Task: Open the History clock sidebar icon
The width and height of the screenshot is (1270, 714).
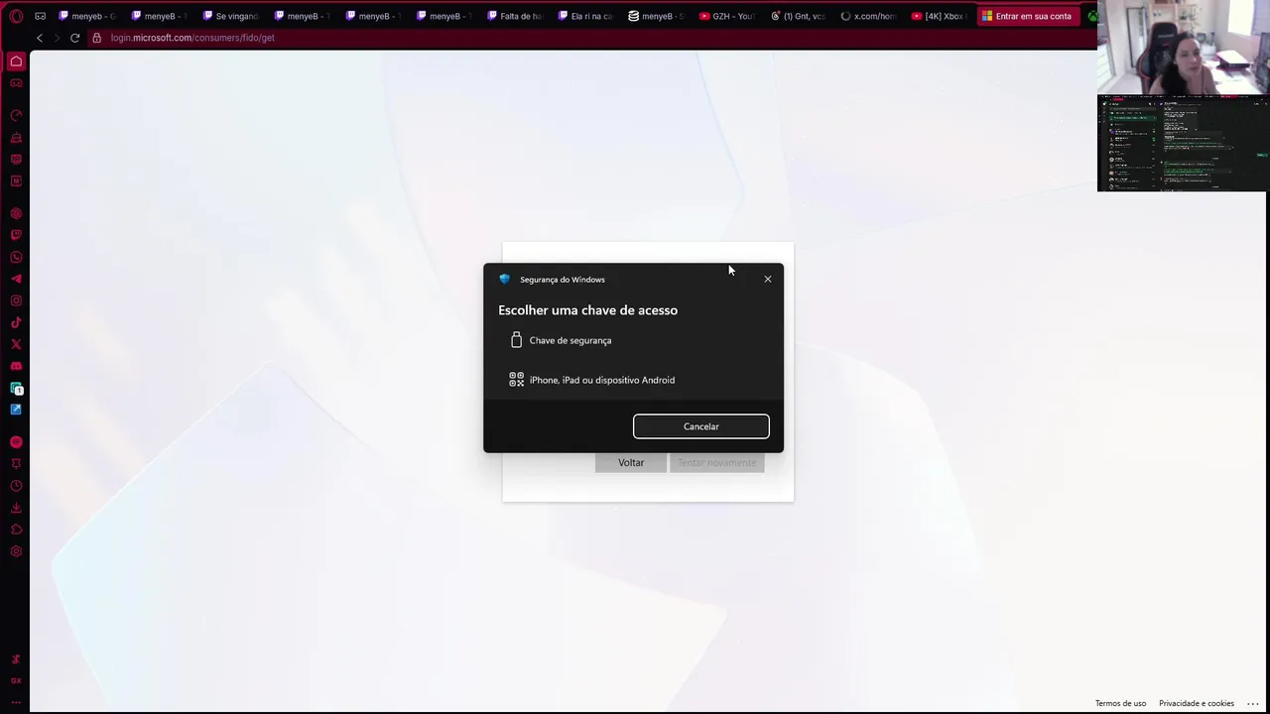Action: click(16, 486)
